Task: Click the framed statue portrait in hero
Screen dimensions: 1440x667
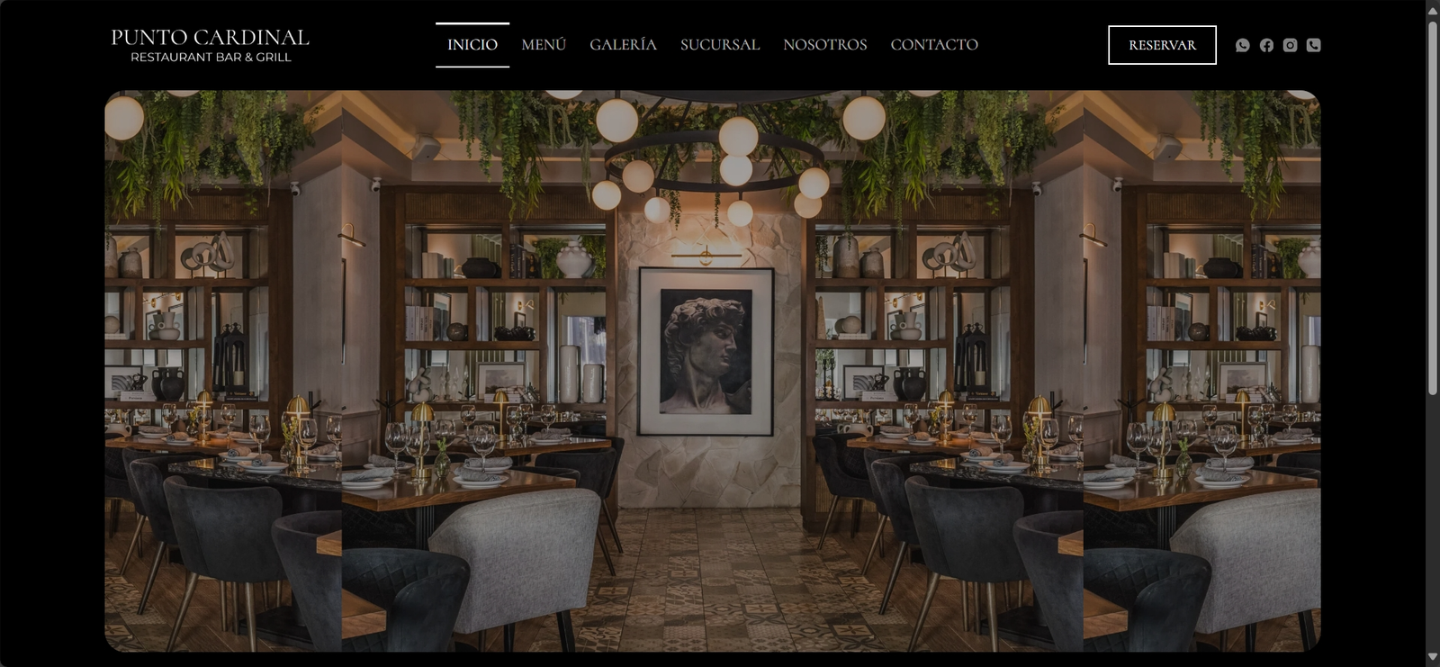Action: [706, 351]
